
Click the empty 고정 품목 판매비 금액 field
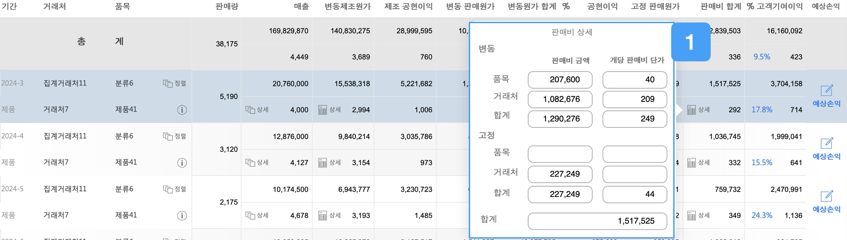click(560, 154)
